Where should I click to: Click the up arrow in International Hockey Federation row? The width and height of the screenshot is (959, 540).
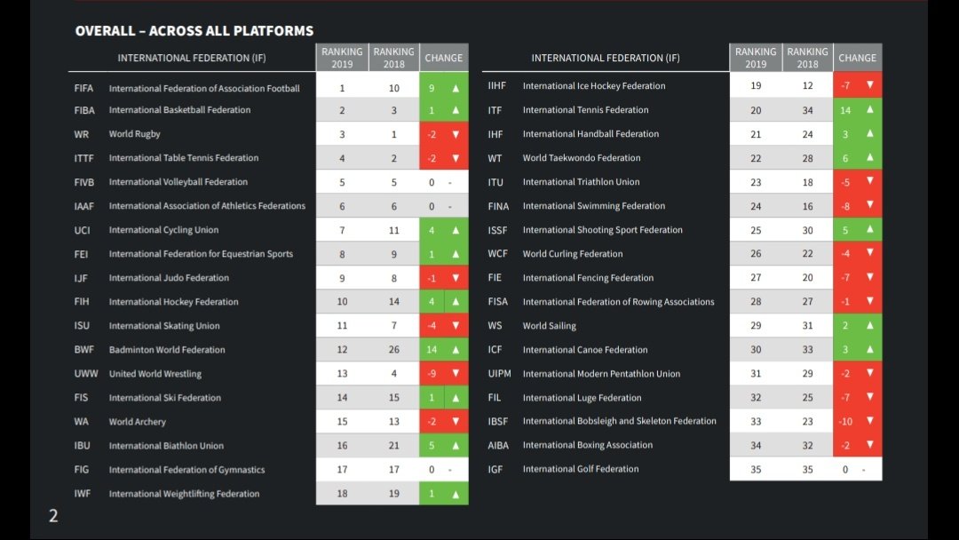(456, 301)
